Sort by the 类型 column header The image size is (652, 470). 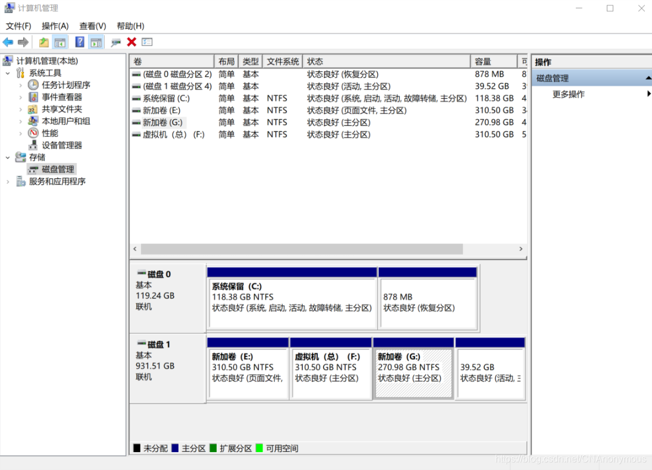coord(250,61)
